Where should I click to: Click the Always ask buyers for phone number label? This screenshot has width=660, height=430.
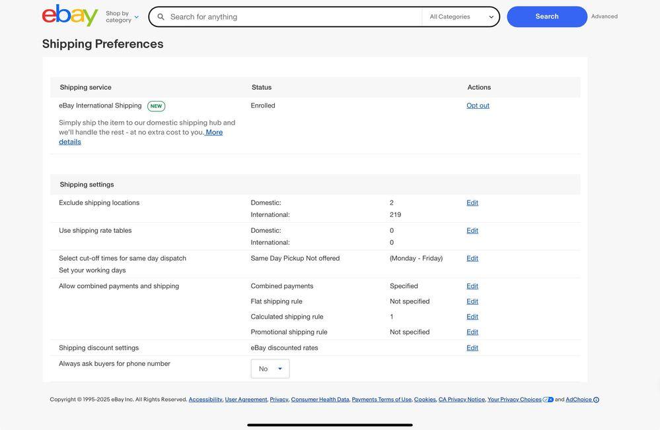point(114,363)
